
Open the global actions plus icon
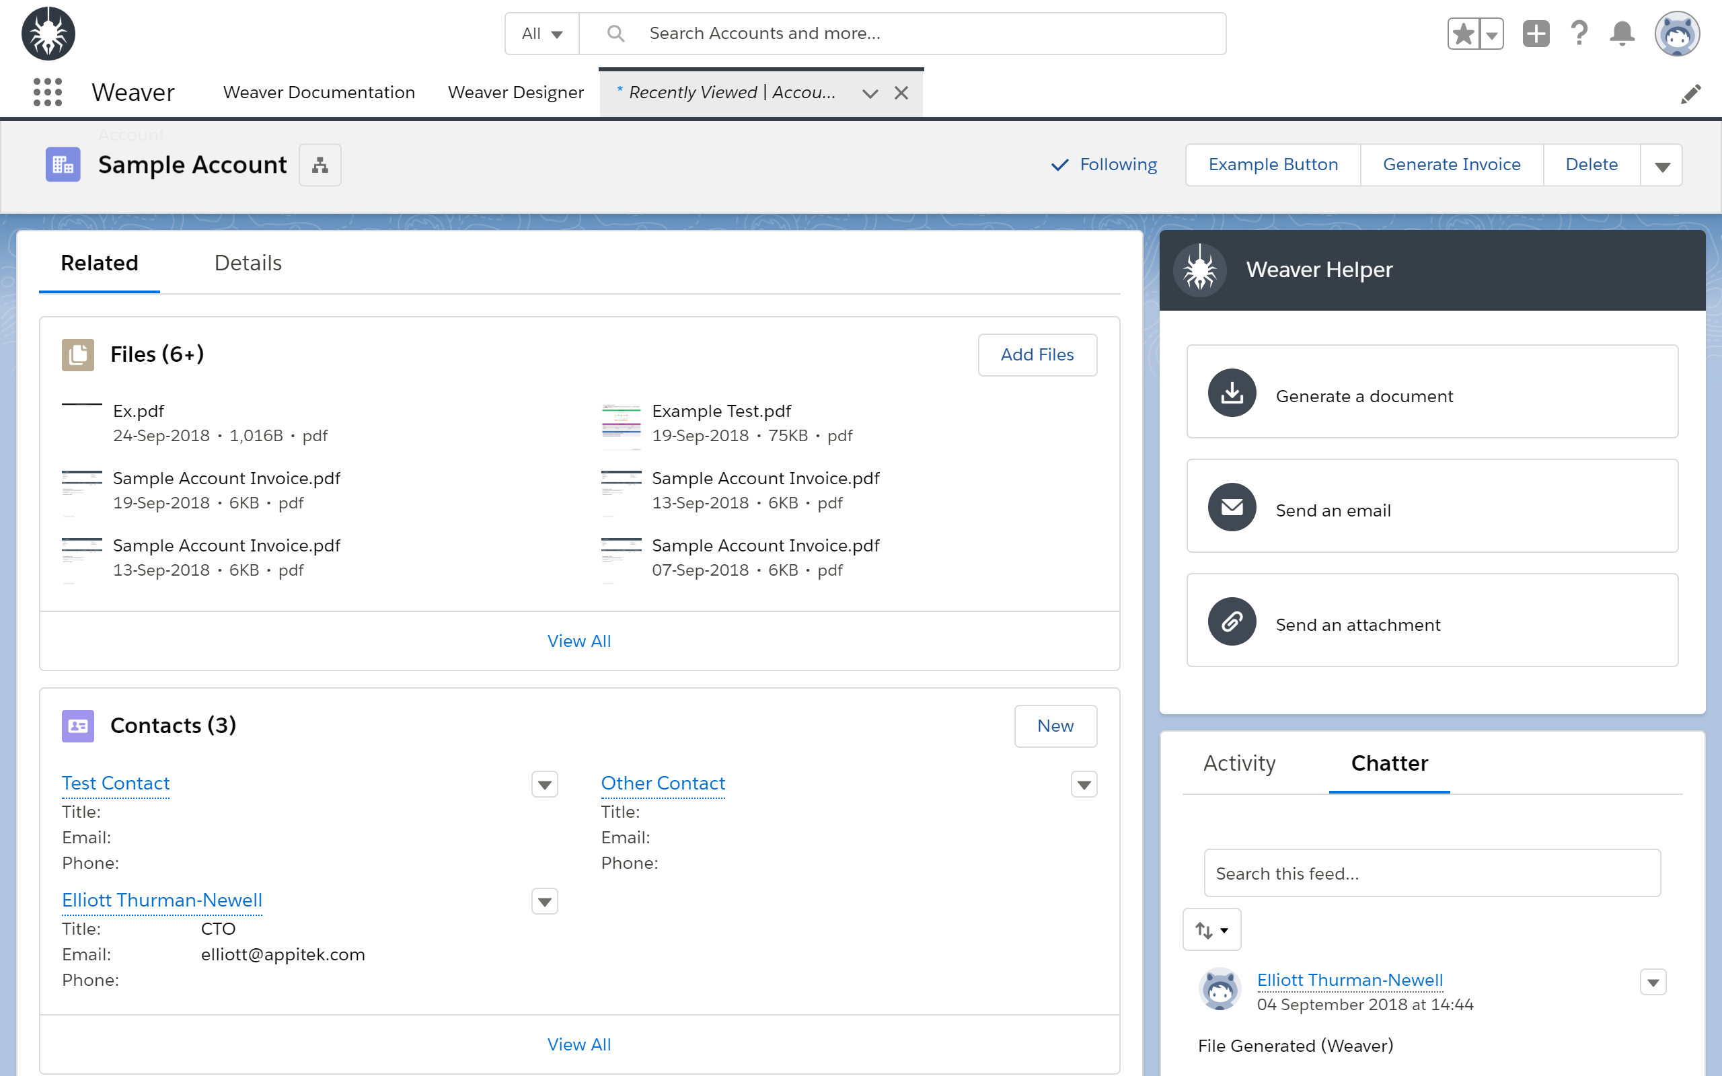1536,34
